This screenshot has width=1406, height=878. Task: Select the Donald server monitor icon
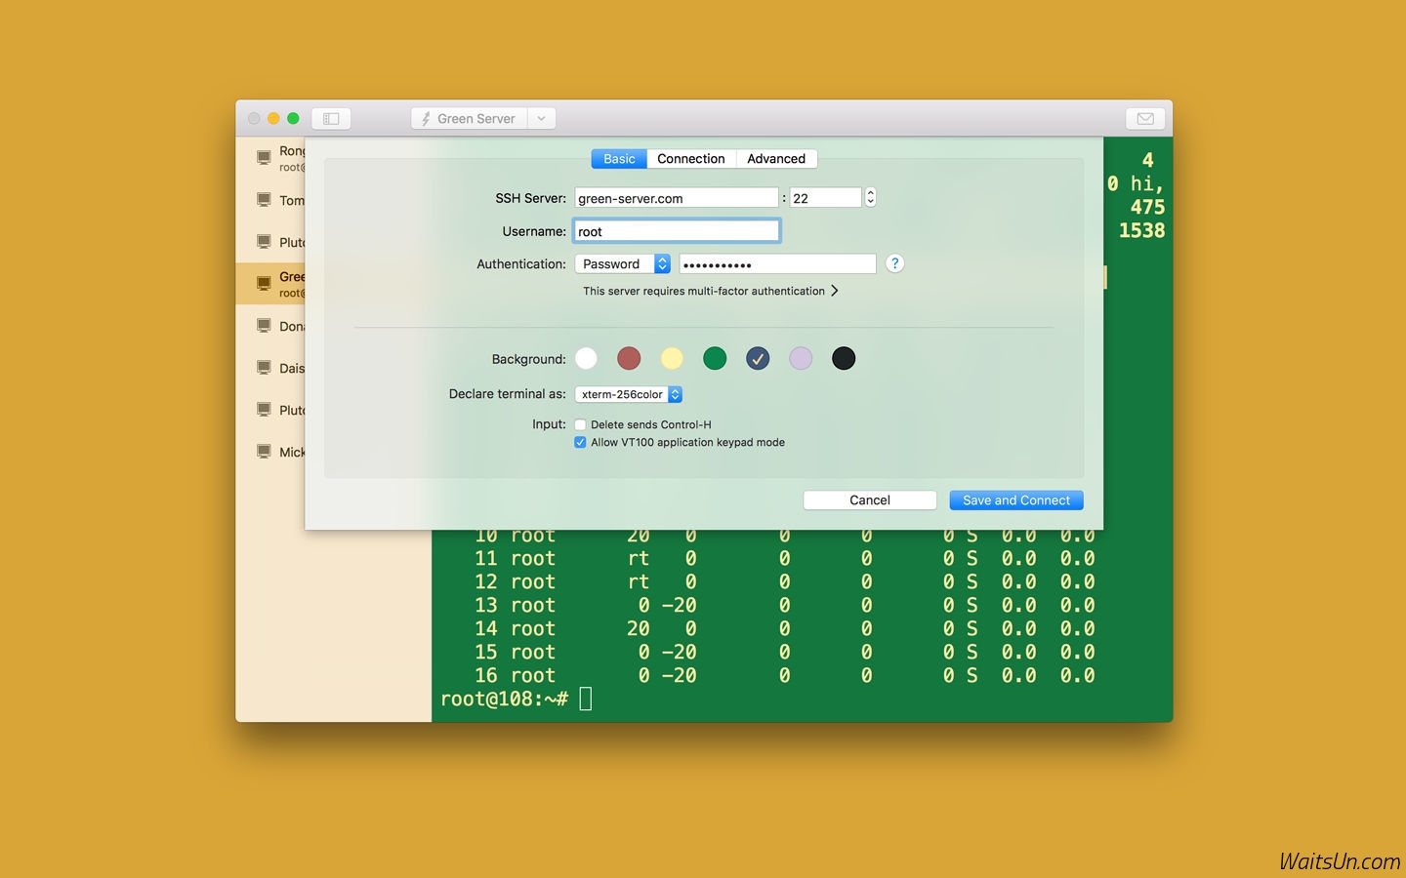(x=264, y=326)
